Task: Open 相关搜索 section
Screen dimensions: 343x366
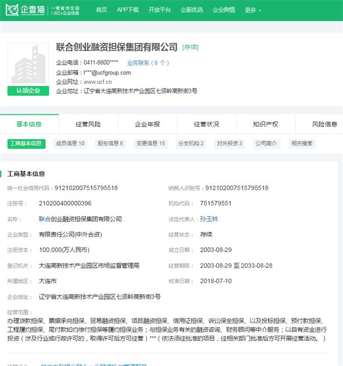Action: click(302, 144)
